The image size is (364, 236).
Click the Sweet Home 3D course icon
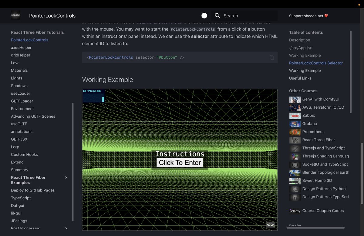click(x=295, y=181)
